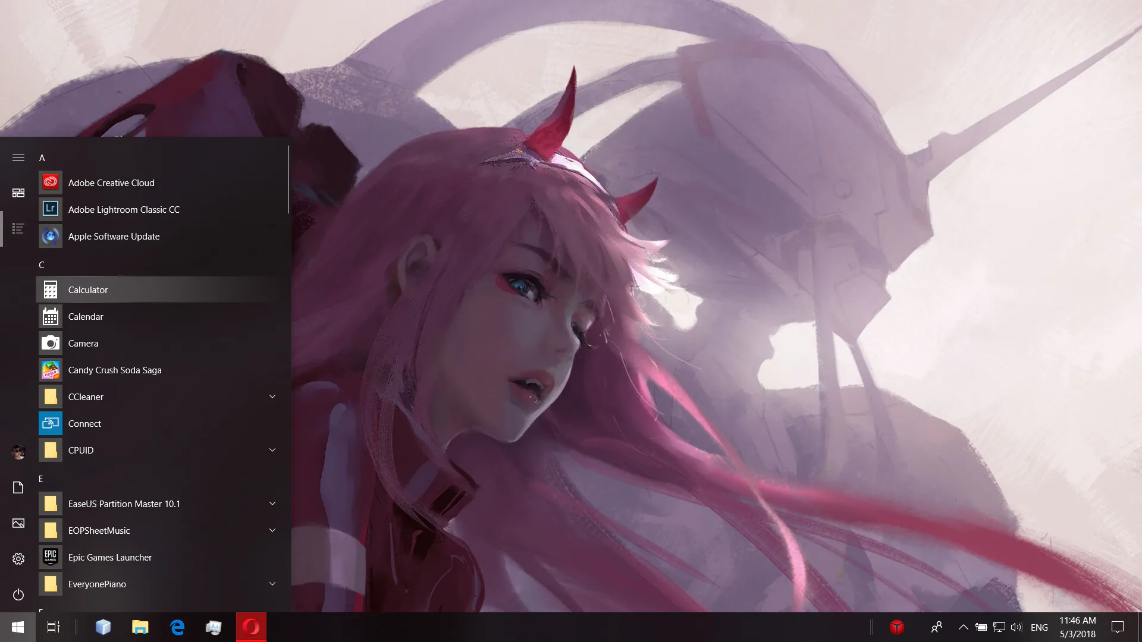Jump via the letter C header
The width and height of the screenshot is (1142, 642).
pos(42,265)
